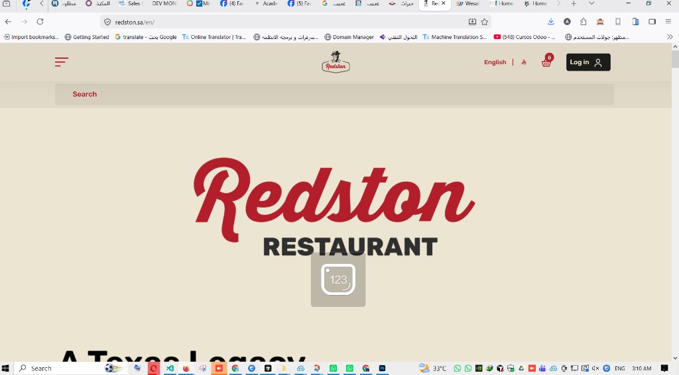Screen dimensions: 679x375
Task: Open (548) Cursos Odoo YouTube bookmark
Action: (x=525, y=37)
